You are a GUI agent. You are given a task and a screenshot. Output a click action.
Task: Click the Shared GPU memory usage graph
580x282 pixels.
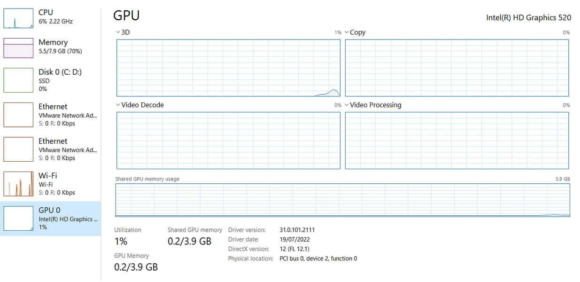[342, 200]
